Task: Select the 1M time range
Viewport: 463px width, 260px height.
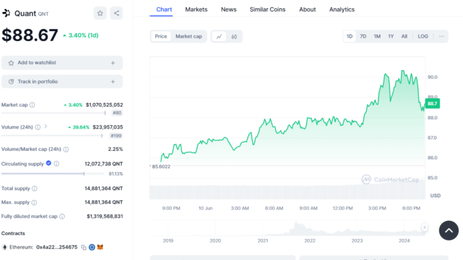Action: click(377, 36)
